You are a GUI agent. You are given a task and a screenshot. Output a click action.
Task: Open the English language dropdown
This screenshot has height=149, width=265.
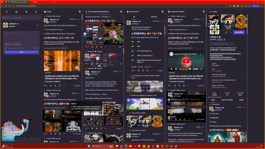click(17, 44)
